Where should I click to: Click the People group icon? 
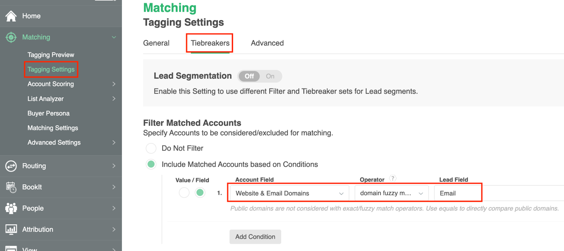[11, 208]
